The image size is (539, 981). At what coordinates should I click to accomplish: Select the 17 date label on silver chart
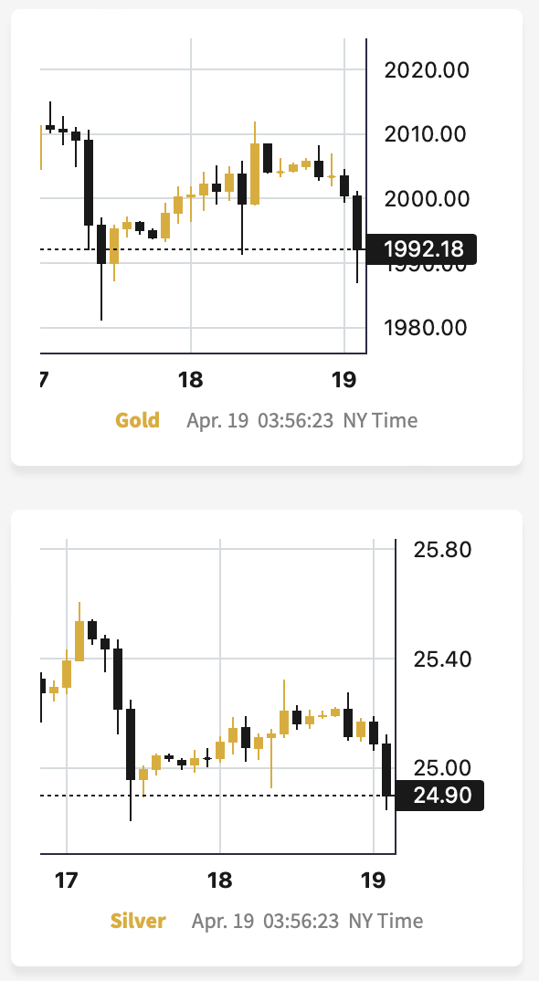coord(67,881)
